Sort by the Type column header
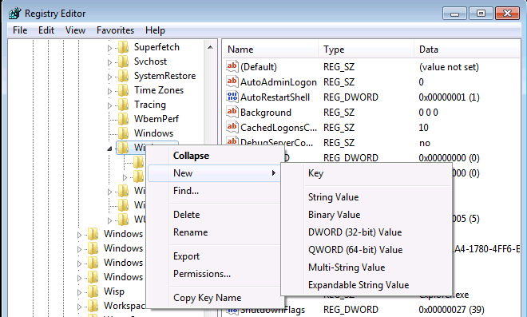This screenshot has width=527, height=317. (x=367, y=50)
